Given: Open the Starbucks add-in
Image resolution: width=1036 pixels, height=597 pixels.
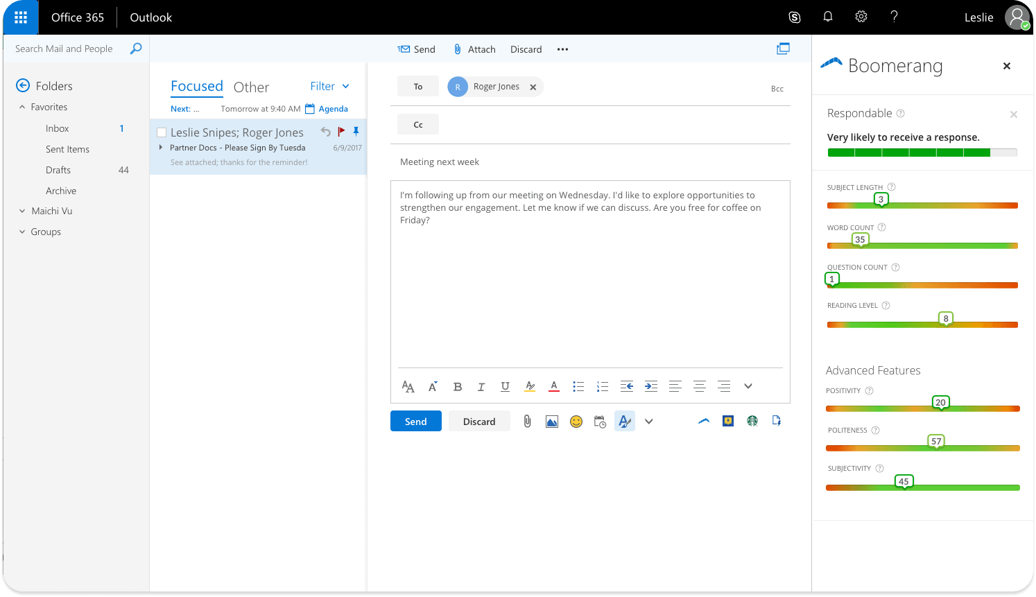Looking at the screenshot, I should click(x=752, y=421).
